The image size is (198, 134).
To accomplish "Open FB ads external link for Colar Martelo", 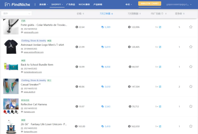I will pos(160,27).
